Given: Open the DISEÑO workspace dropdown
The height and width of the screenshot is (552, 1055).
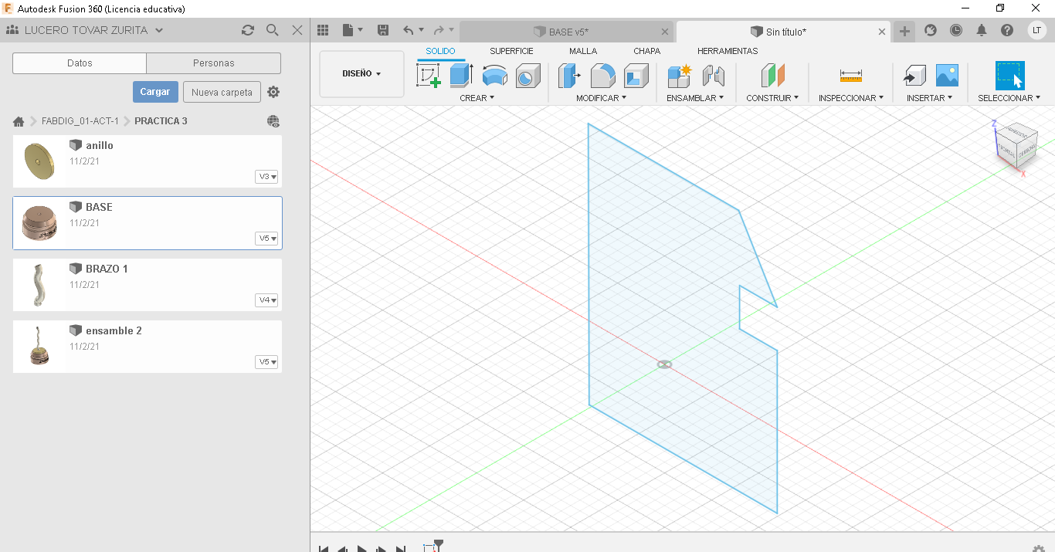Looking at the screenshot, I should tap(361, 74).
